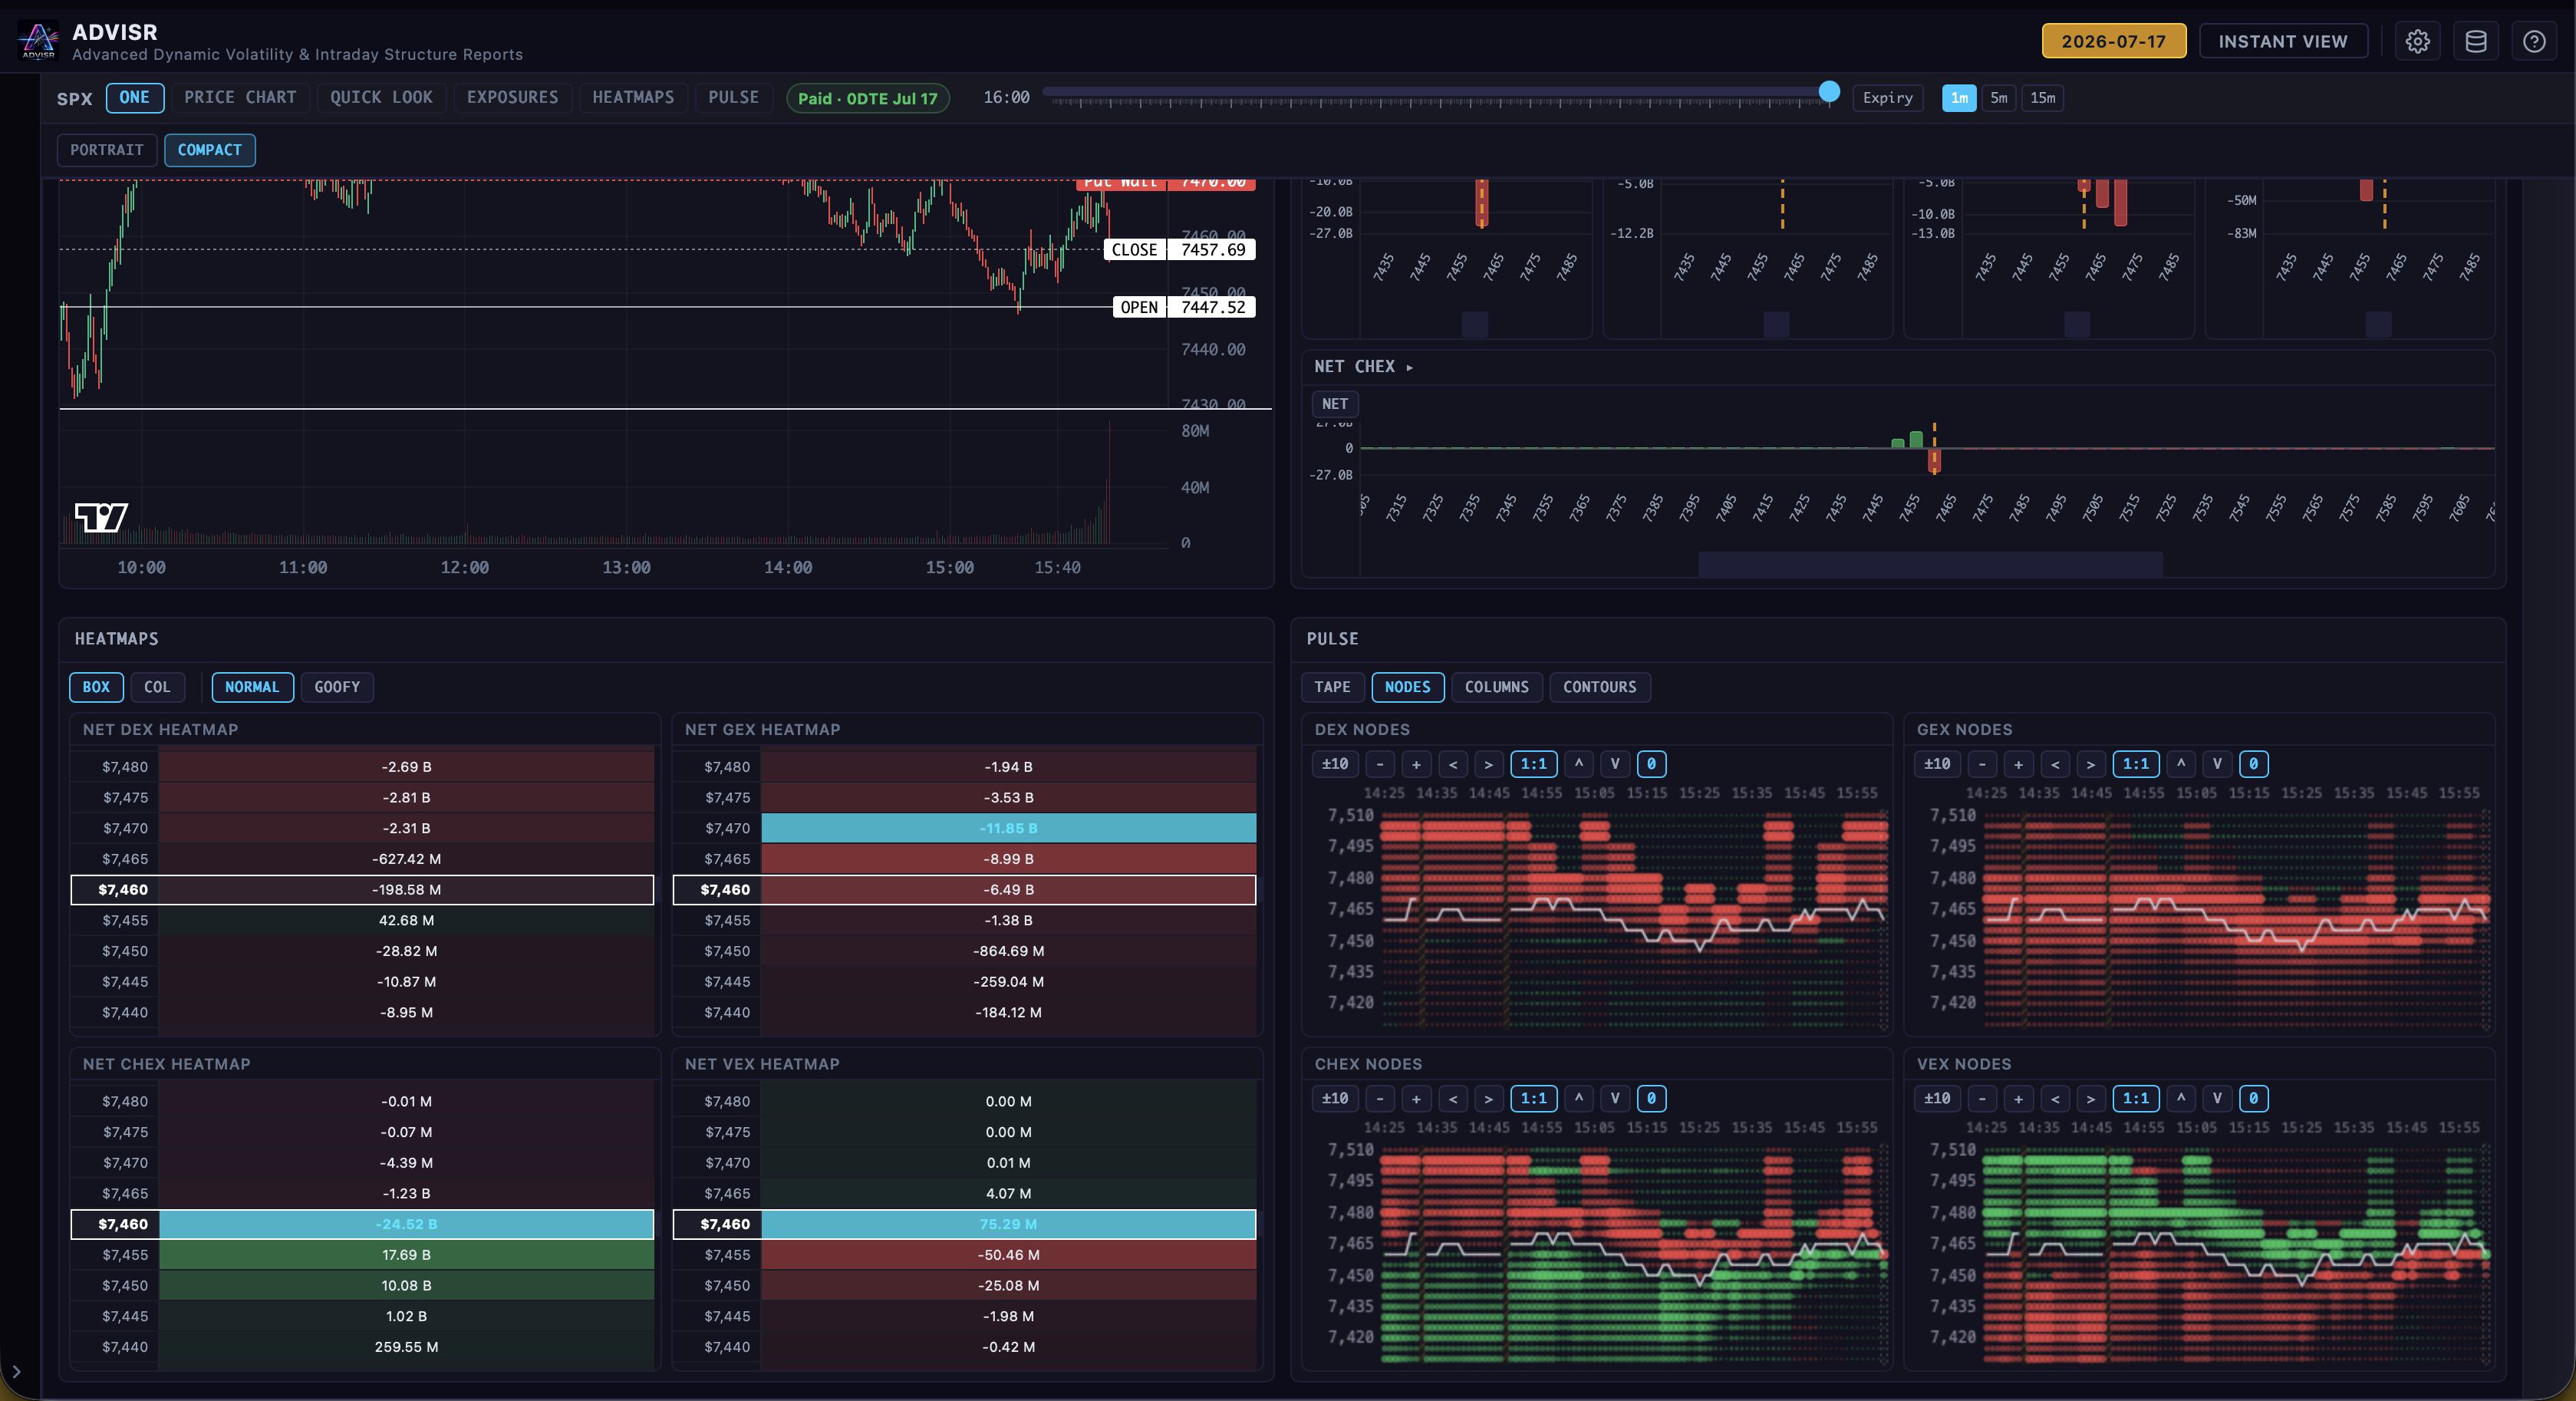Select GOOFY heatmap style
The image size is (2576, 1401).
tap(337, 687)
